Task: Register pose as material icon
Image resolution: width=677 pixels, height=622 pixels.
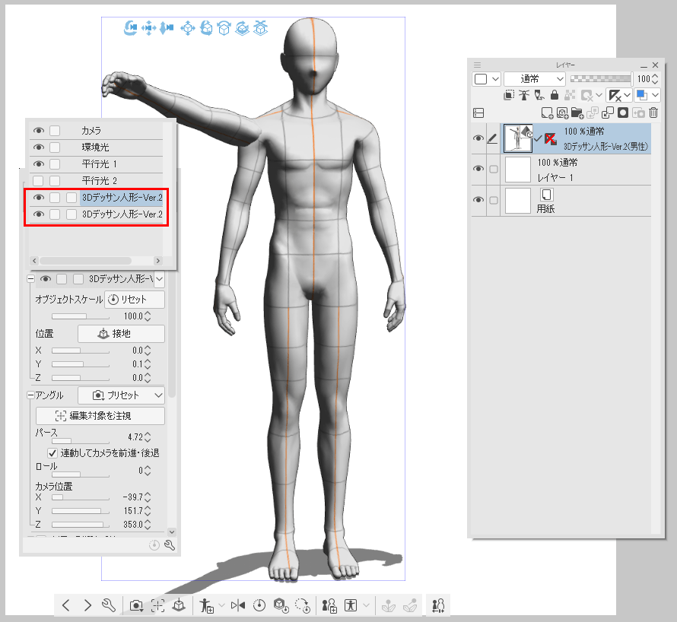Action: click(207, 605)
